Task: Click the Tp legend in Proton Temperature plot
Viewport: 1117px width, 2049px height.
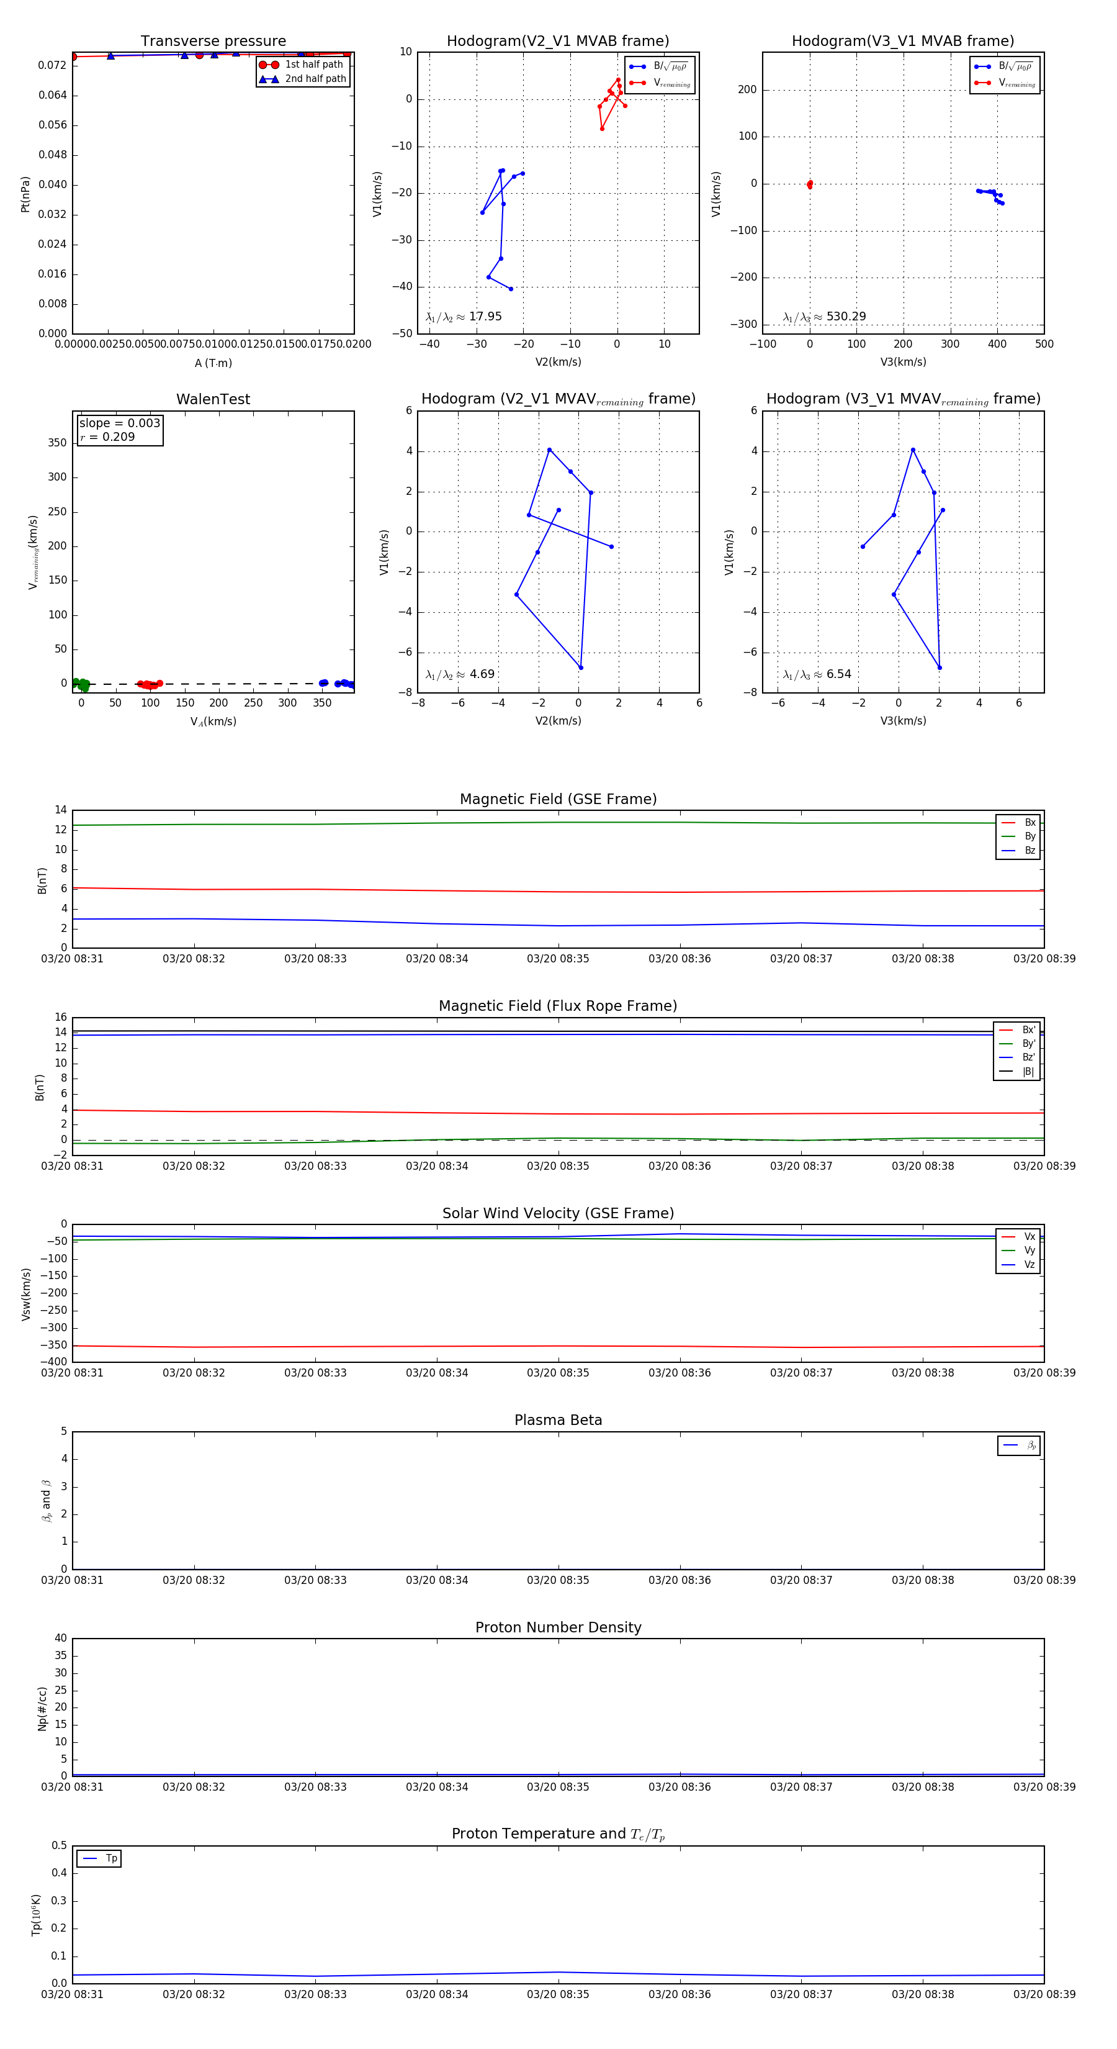Action: [99, 1859]
